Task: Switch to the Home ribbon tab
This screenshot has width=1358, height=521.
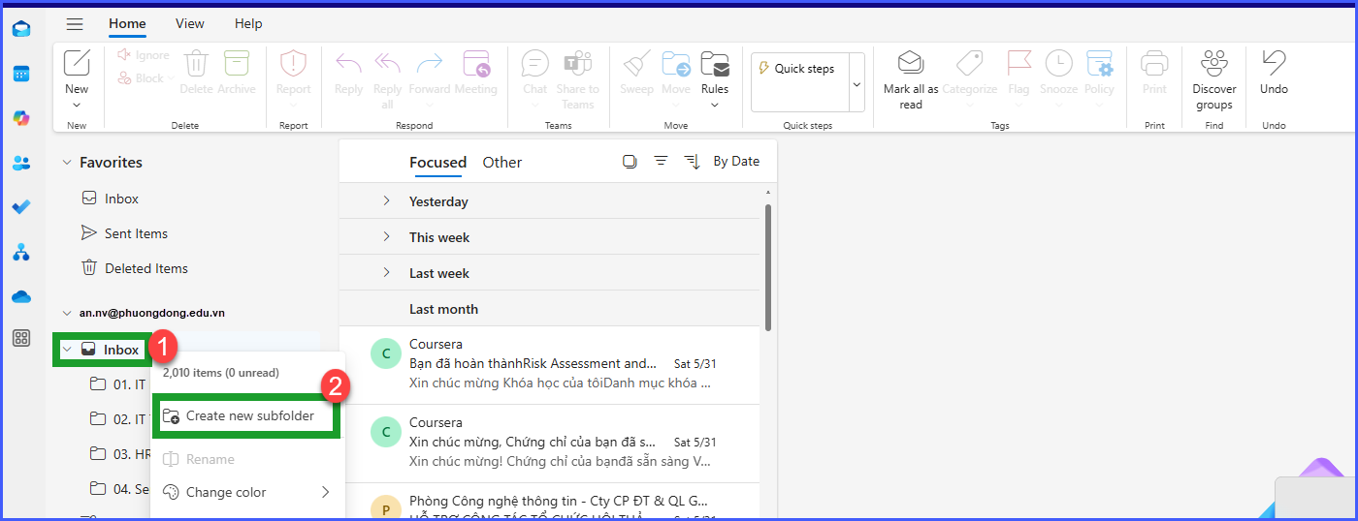Action: tap(127, 23)
